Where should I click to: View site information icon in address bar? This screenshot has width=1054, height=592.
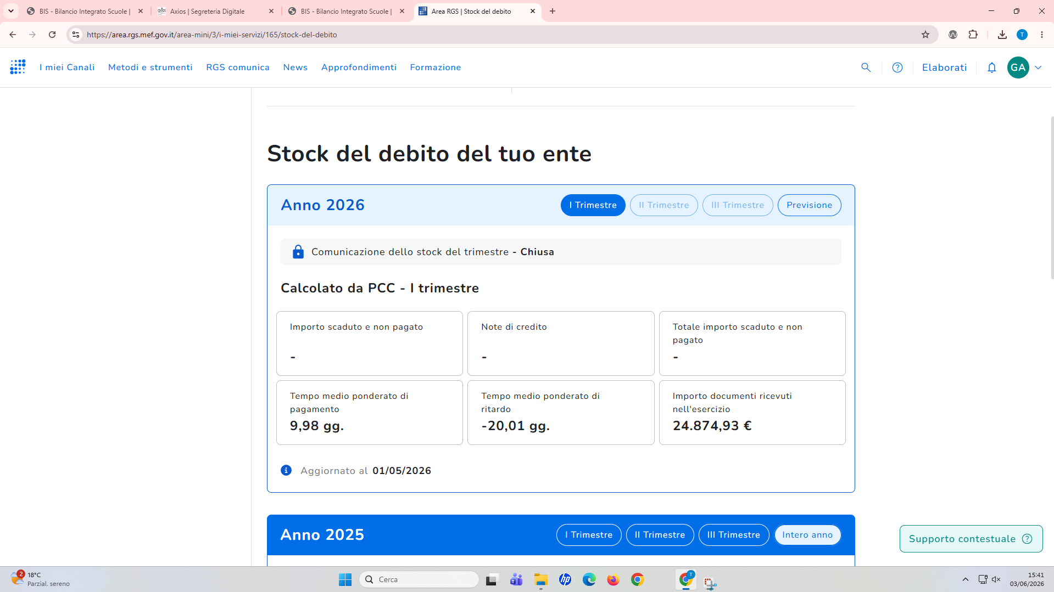click(76, 35)
